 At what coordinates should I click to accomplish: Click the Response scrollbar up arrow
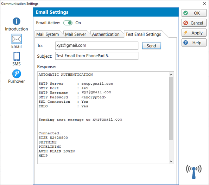171,75
